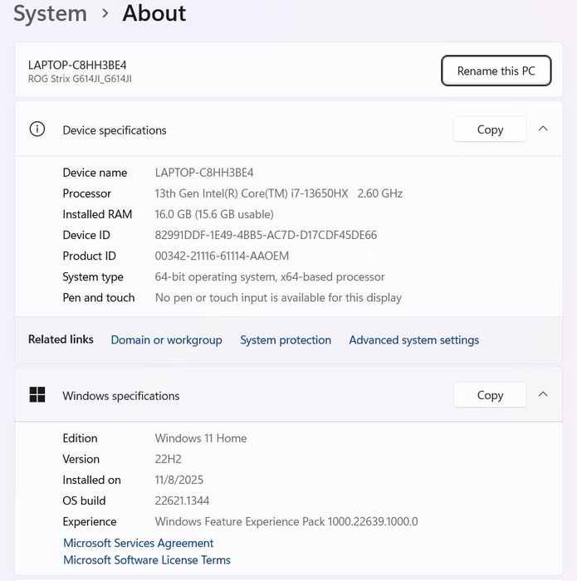Image resolution: width=577 pixels, height=581 pixels.
Task: Open Microsoft Software License Terms link
Action: tap(147, 560)
